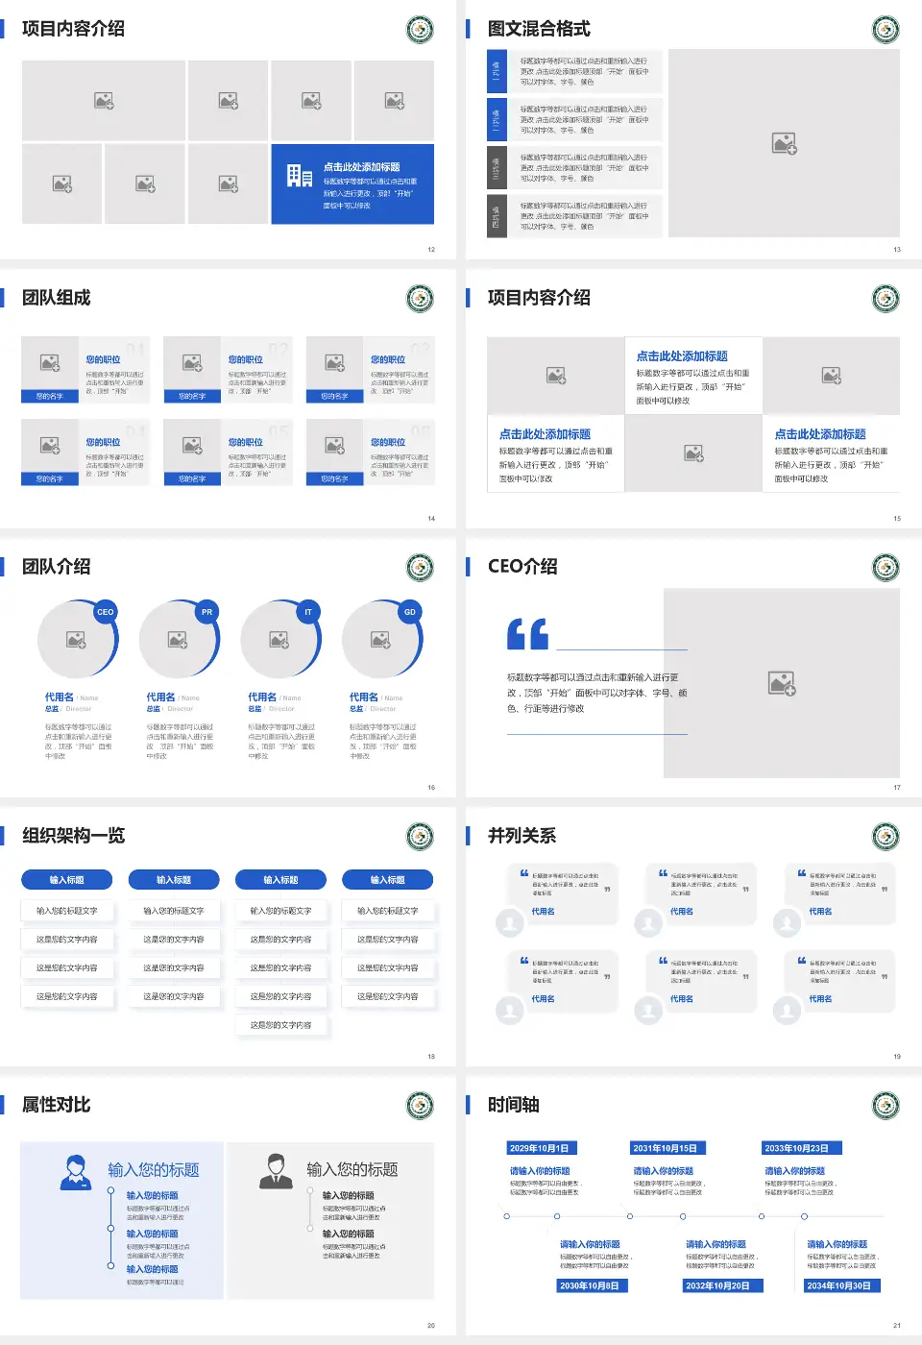Viewport: 922px width, 1345px height.
Task: Select the dark 选项四 side tab
Action: coord(497,216)
